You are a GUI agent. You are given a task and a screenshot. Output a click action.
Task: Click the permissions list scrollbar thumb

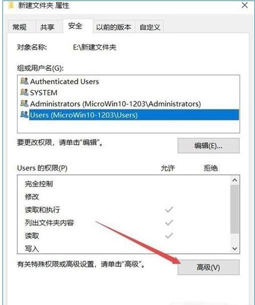[x=234, y=209]
